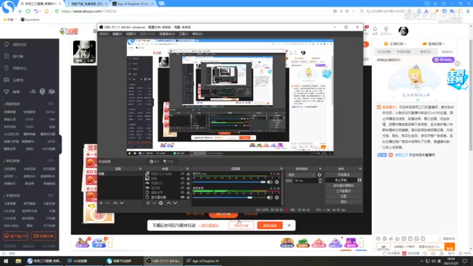Image resolution: width=473 pixels, height=266 pixels.
Task: Toggle lock on second source row
Action: coord(188,179)
